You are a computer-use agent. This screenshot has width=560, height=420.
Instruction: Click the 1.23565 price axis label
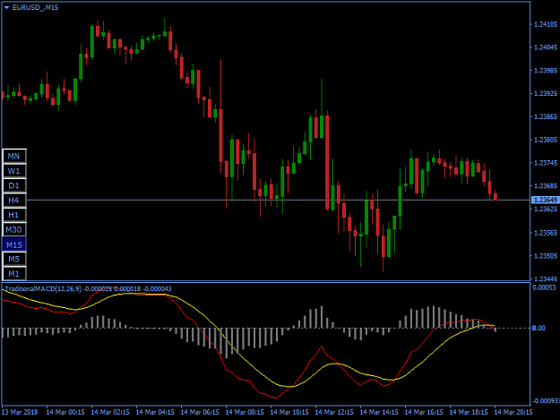point(545,233)
